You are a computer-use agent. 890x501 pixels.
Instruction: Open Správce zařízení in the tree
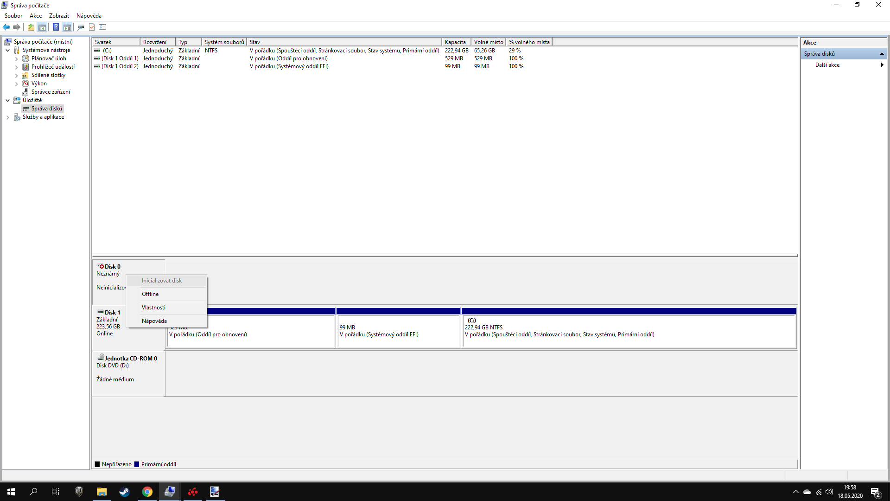[x=51, y=92]
